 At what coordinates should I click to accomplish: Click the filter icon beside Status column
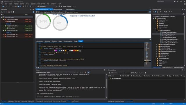181,76
